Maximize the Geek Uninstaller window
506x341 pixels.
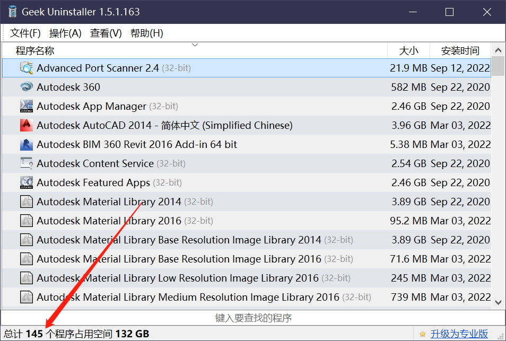click(x=450, y=12)
